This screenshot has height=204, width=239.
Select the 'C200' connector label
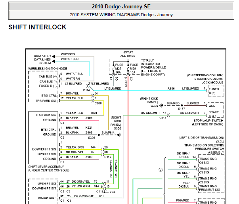pos(98,103)
